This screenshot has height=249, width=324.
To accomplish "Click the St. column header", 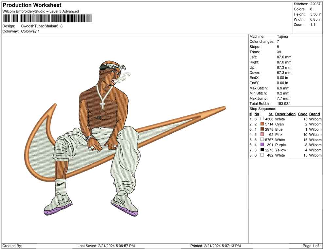I will [271, 114].
